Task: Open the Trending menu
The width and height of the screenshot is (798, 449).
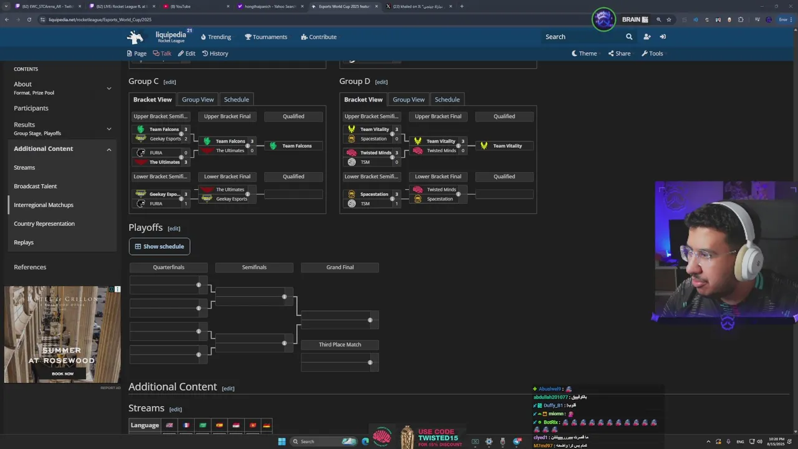Action: pos(216,37)
